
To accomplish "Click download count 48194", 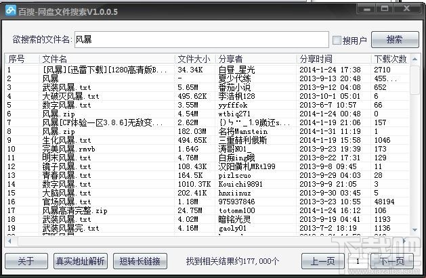I will [385, 202].
